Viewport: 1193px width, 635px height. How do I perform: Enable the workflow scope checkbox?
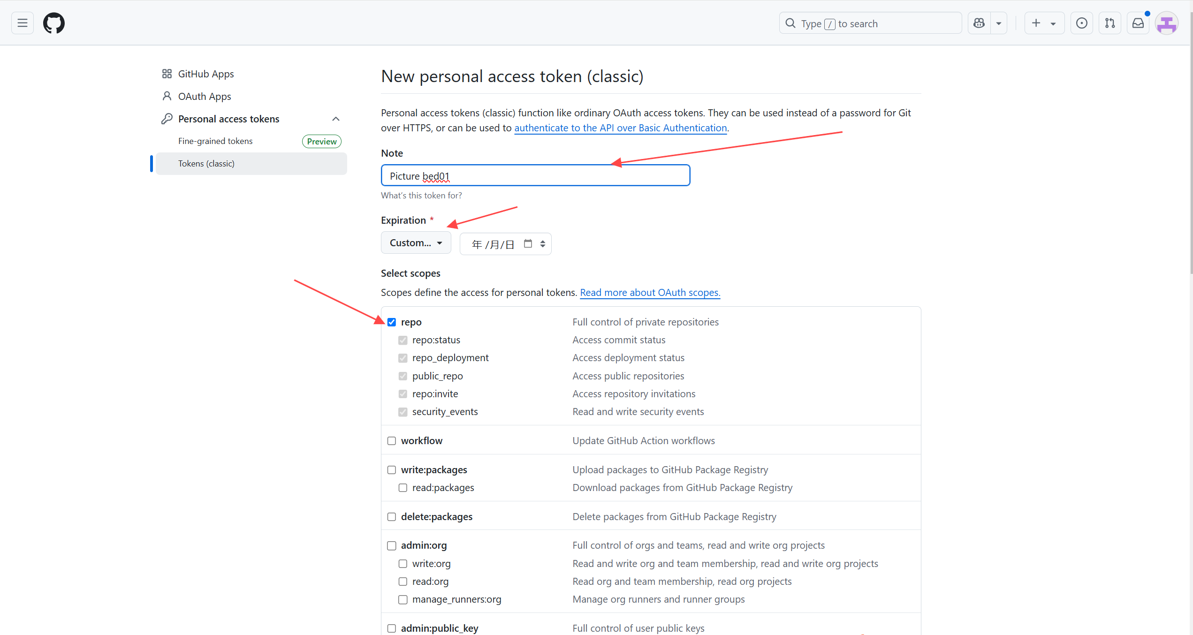[x=392, y=441]
